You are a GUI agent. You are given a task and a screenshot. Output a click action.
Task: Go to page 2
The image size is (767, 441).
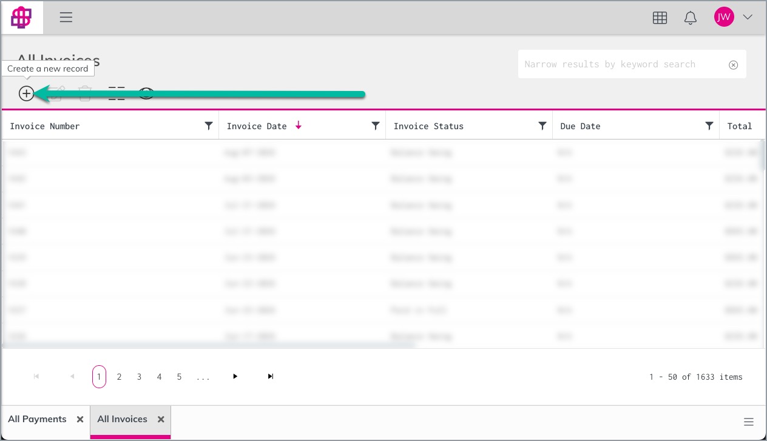point(119,377)
